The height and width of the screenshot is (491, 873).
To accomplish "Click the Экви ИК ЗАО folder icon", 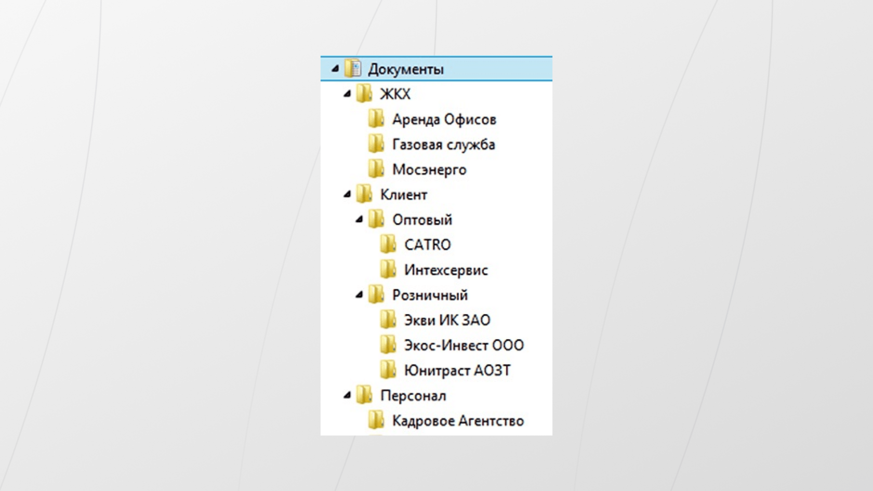I will click(x=388, y=320).
